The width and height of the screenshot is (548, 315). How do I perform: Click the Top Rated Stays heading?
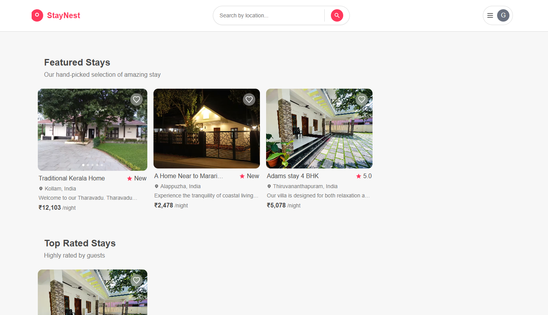coord(80,243)
